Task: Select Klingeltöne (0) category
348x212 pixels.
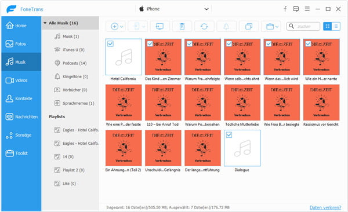Action: [70, 76]
